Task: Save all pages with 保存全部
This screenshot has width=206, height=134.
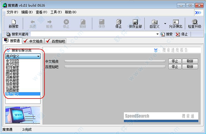Action: 135,24
